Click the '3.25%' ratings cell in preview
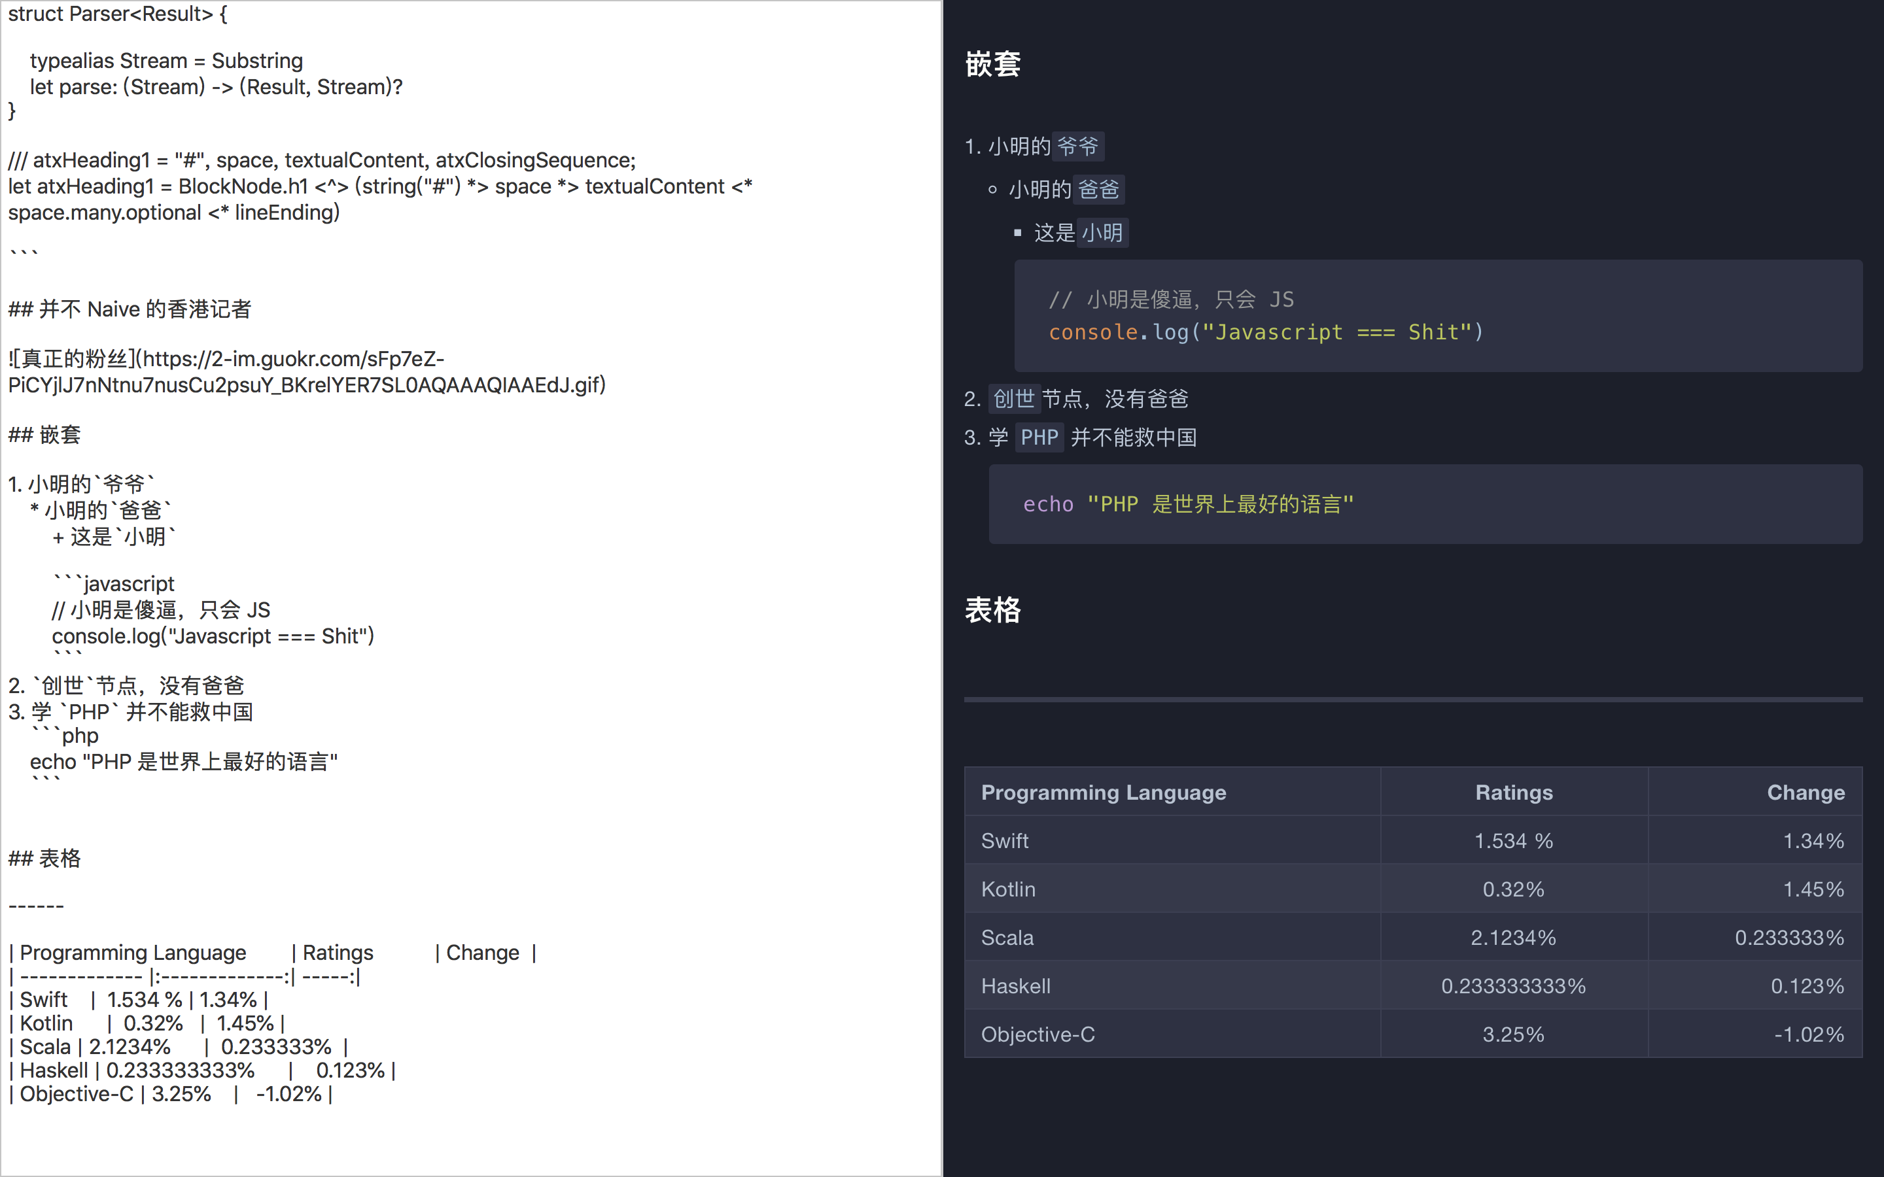 (1514, 1034)
